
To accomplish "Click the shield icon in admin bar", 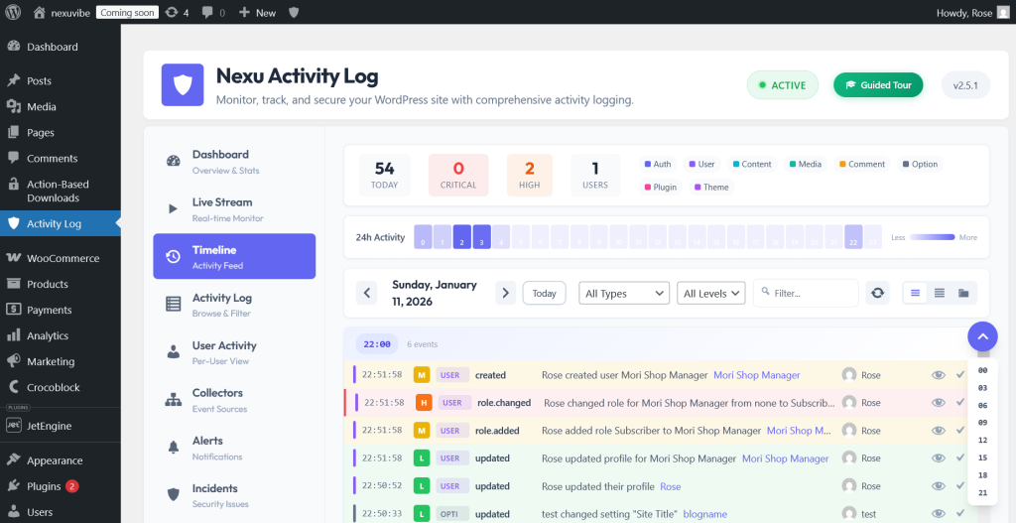I will click(294, 12).
